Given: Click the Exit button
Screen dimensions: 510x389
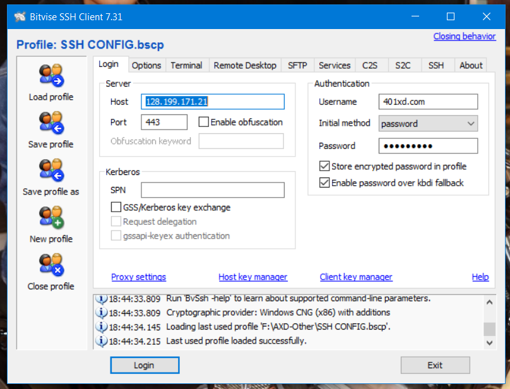Looking at the screenshot, I should (435, 365).
